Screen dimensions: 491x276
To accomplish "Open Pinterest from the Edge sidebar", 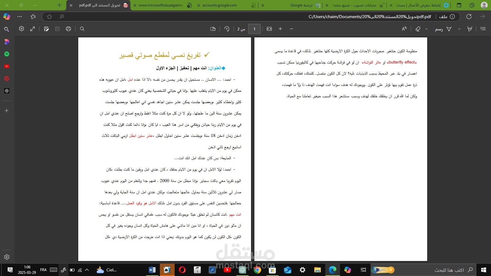I will (x=7, y=79).
